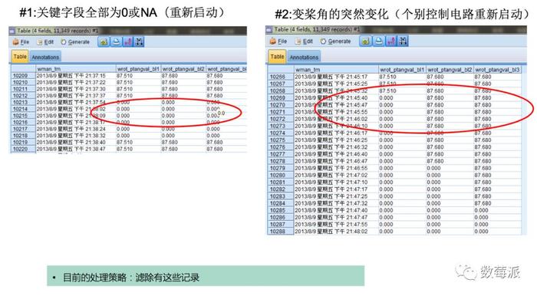Image resolution: width=537 pixels, height=296 pixels.
Task: Click green export icon in #2 pitch-angle table window
Action: point(365,41)
